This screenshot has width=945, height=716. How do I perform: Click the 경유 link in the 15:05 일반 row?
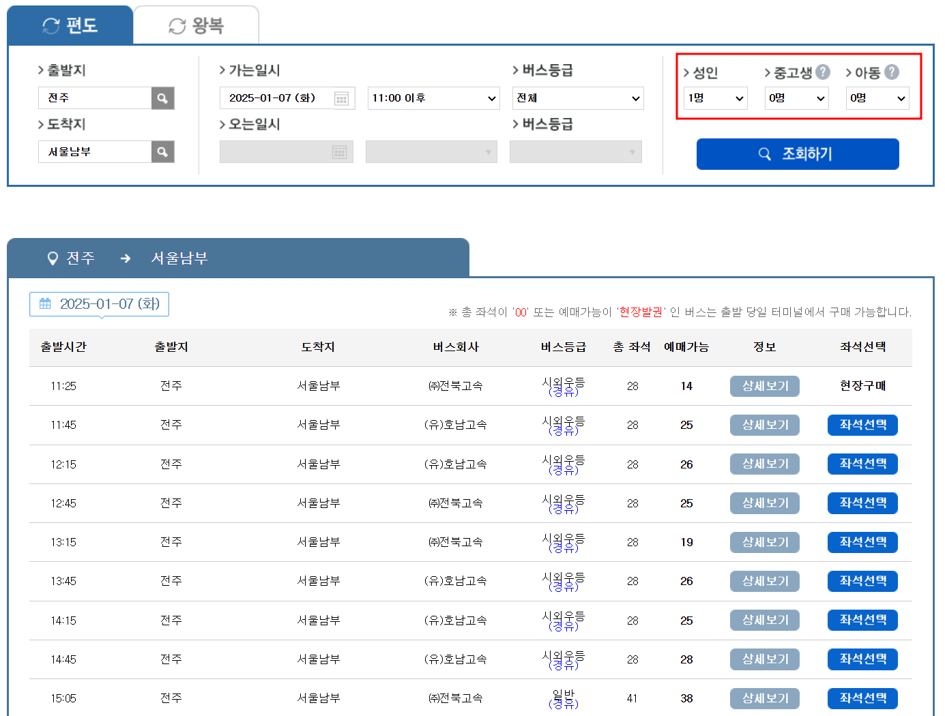(564, 704)
